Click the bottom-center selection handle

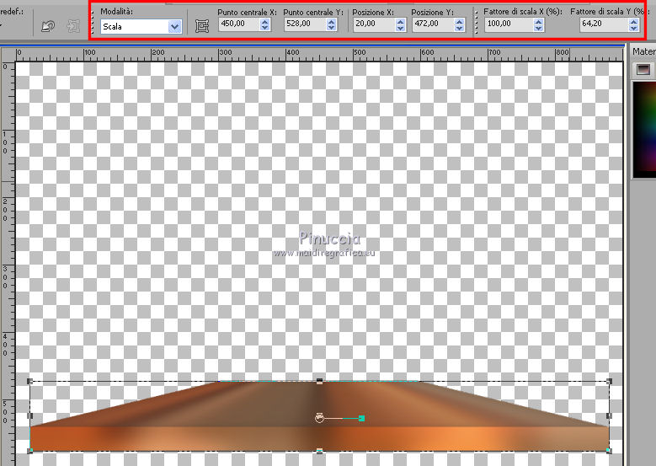click(x=320, y=451)
